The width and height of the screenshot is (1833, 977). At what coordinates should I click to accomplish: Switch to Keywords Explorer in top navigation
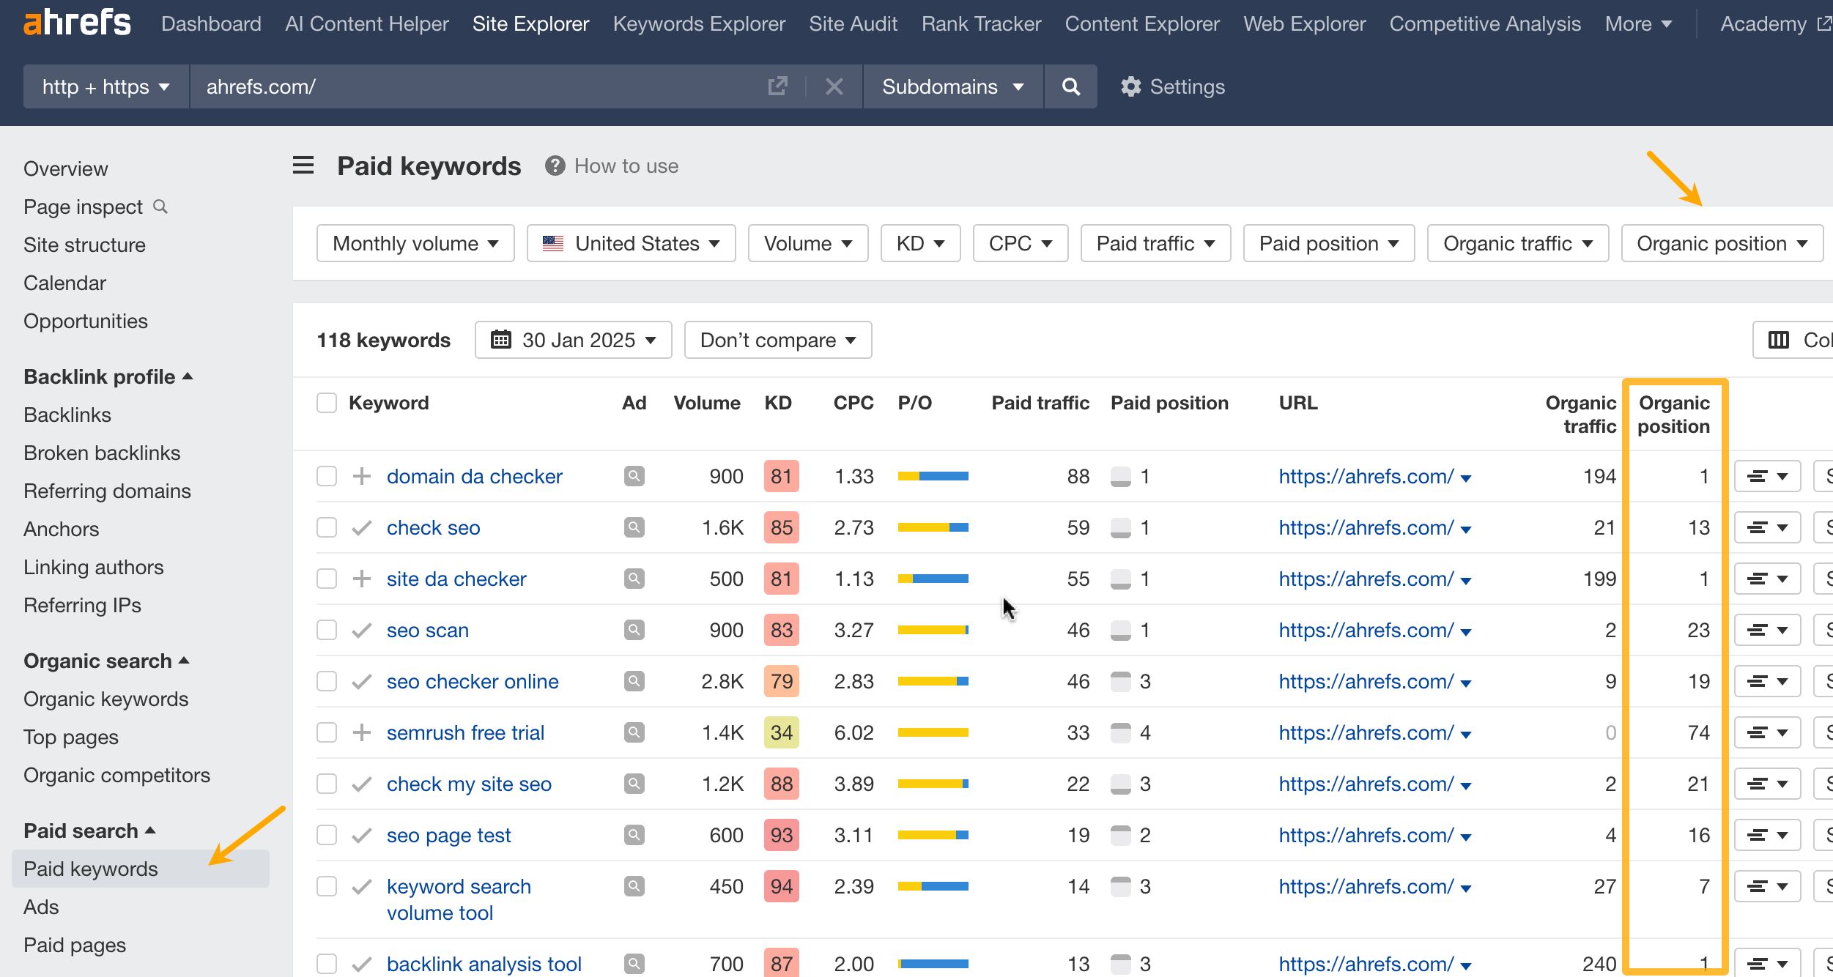pyautogui.click(x=699, y=23)
